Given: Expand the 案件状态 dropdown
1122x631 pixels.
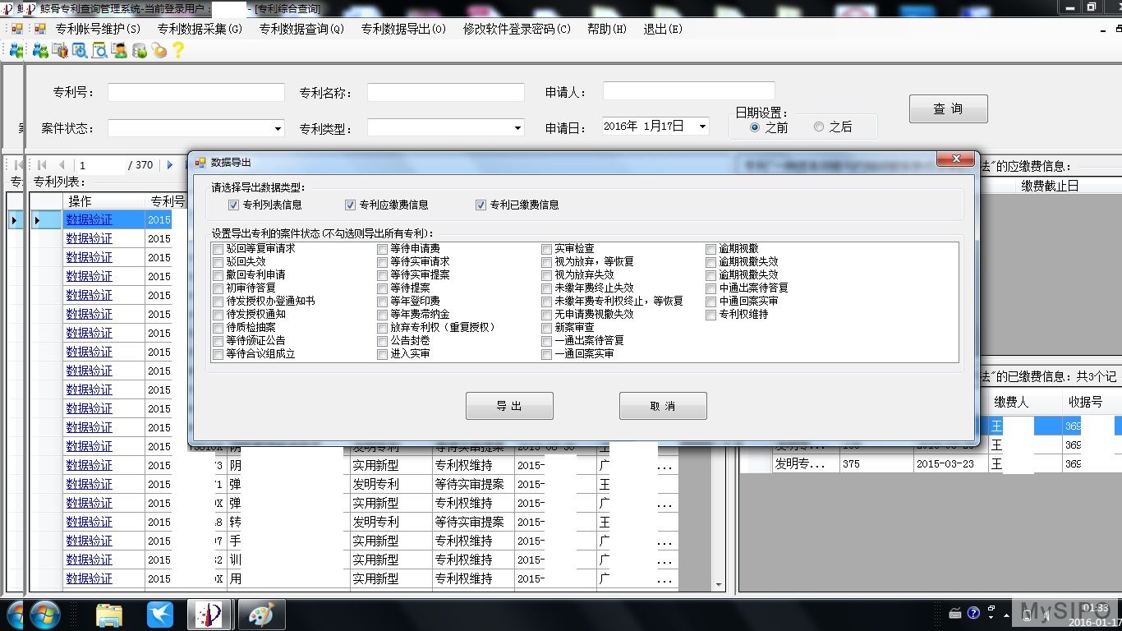Looking at the screenshot, I should point(278,128).
